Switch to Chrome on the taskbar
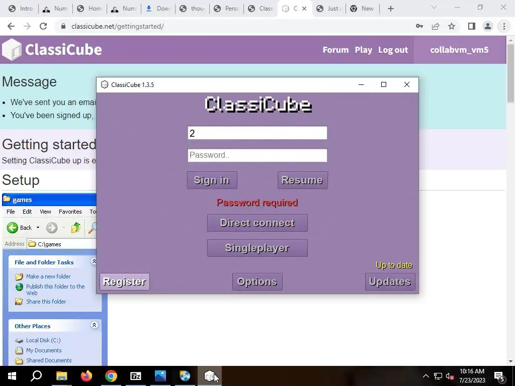The height and width of the screenshot is (386, 515). pos(111,376)
